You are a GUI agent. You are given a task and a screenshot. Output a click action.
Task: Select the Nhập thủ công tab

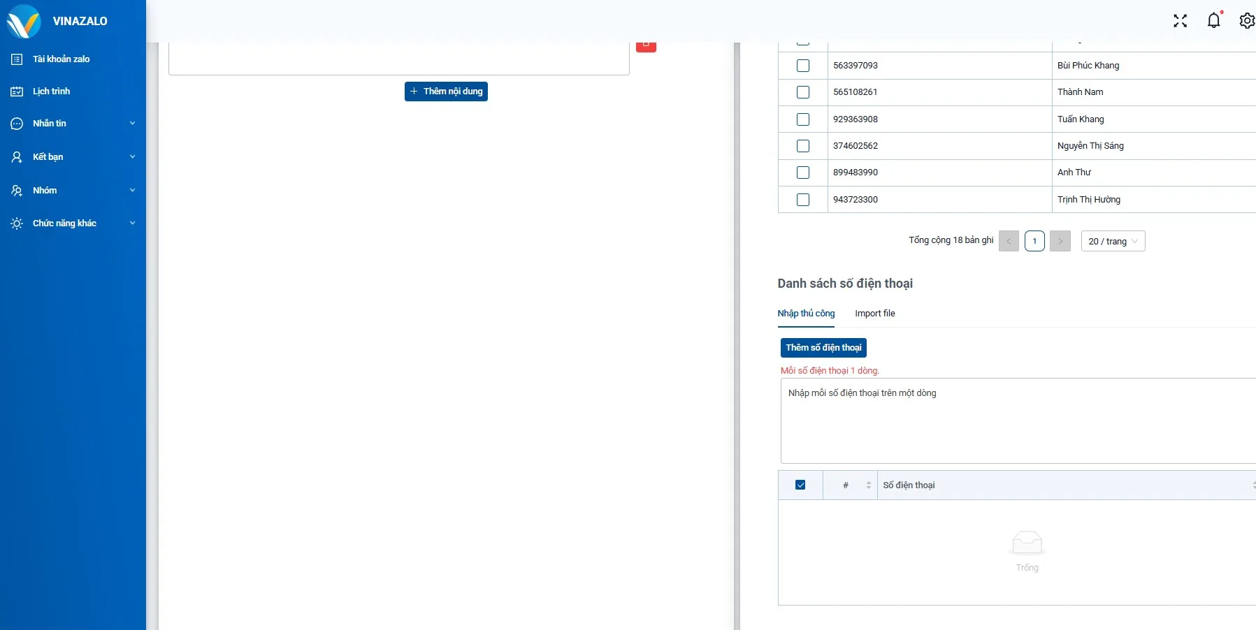pos(806,314)
